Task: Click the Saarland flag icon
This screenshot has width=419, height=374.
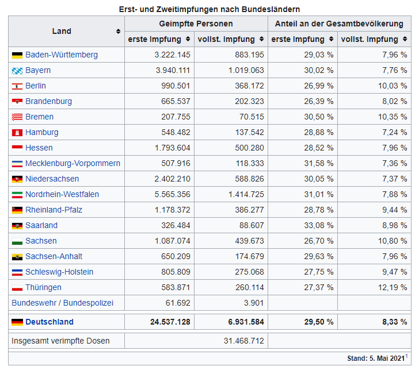Action: click(17, 226)
